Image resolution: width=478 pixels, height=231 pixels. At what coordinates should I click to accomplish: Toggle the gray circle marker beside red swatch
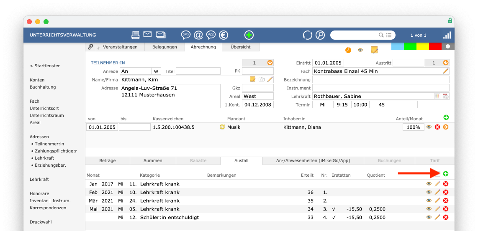[448, 46]
